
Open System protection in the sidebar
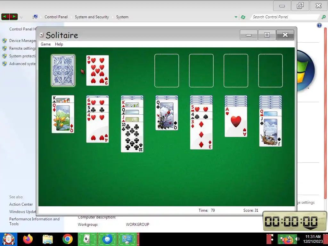[22, 56]
